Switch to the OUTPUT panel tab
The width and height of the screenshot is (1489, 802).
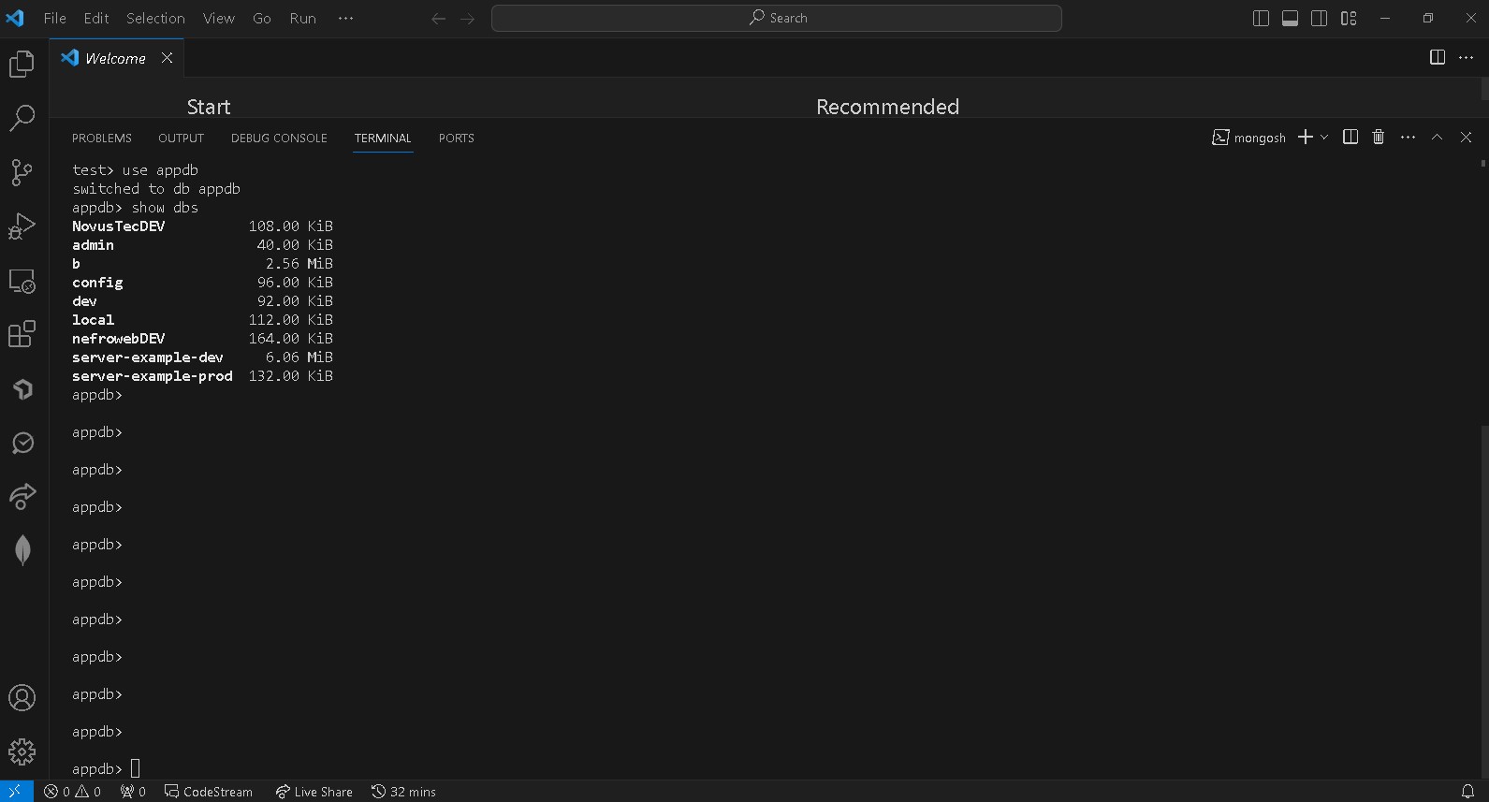click(x=181, y=139)
